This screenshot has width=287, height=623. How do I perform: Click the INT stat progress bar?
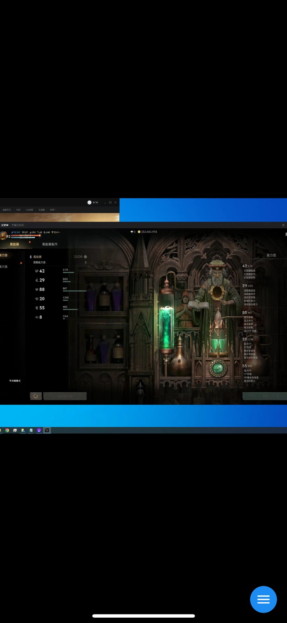coord(74,291)
